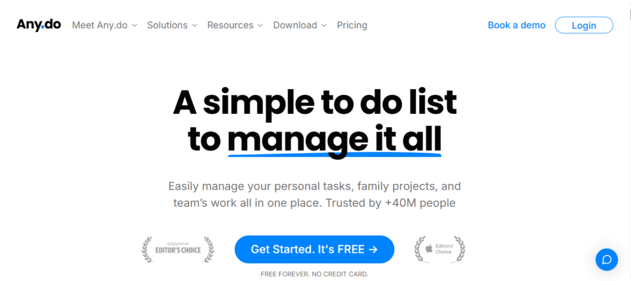The height and width of the screenshot is (281, 631).
Task: Click the "Free forever. No credit card." text
Action: tap(314, 274)
